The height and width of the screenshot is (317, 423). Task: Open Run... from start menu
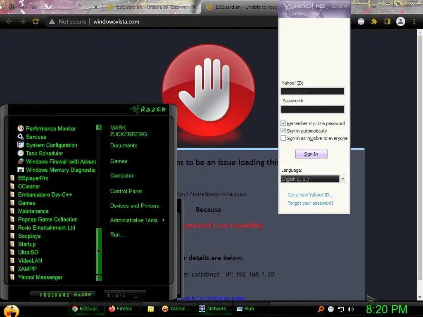point(117,235)
